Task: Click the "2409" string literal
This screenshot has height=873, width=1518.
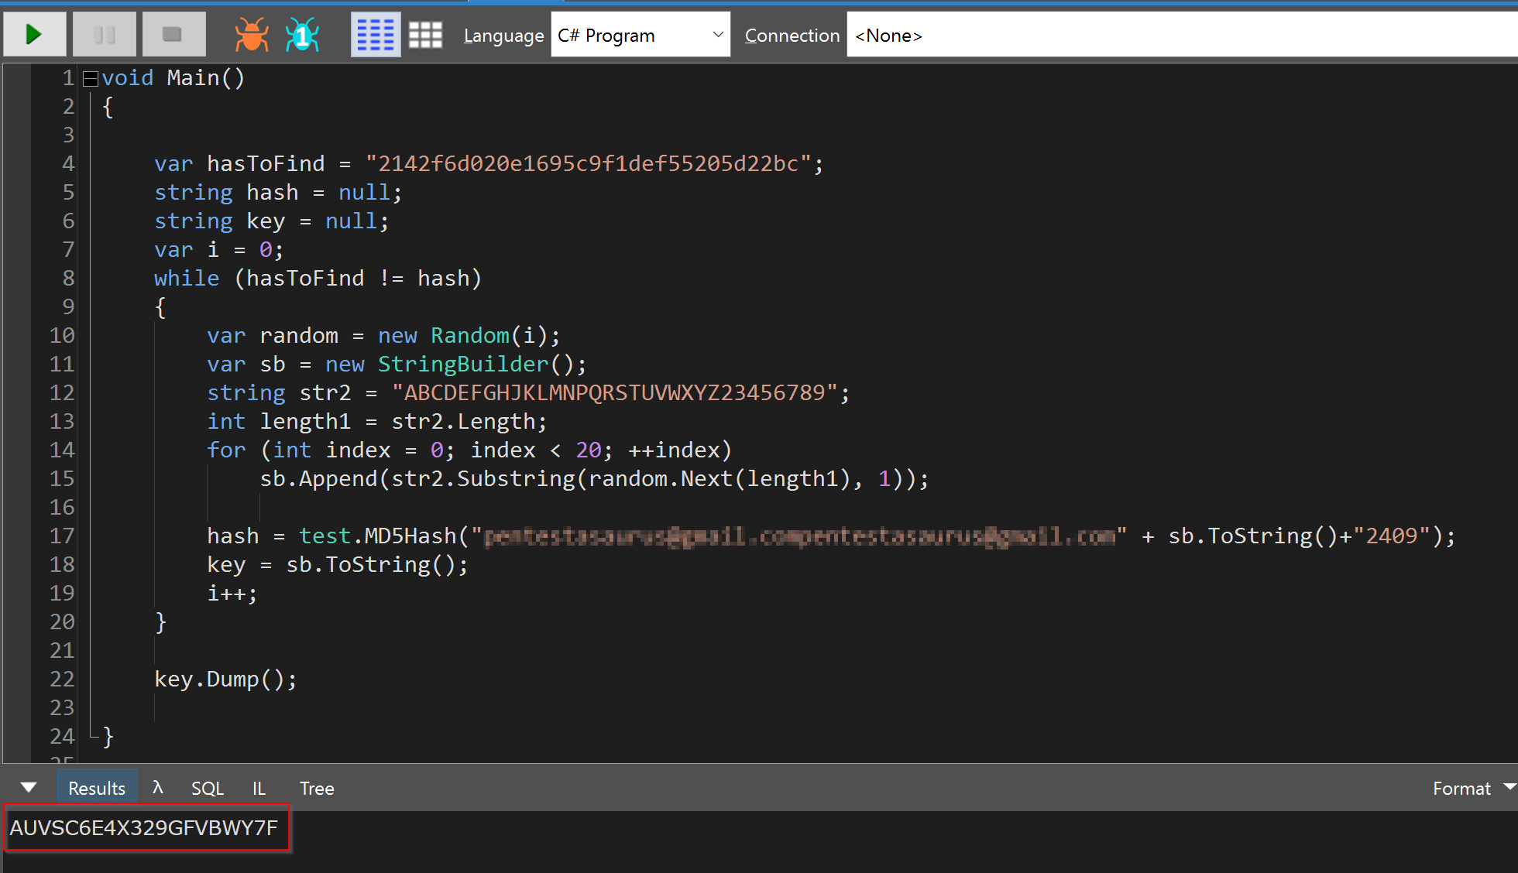Action: [1391, 536]
